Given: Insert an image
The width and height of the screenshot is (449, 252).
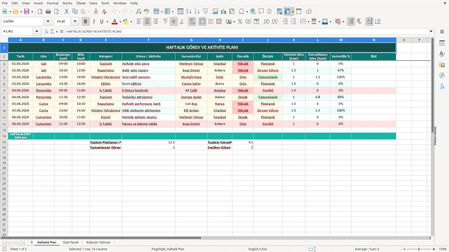Looking at the screenshot, I should pos(216,12).
